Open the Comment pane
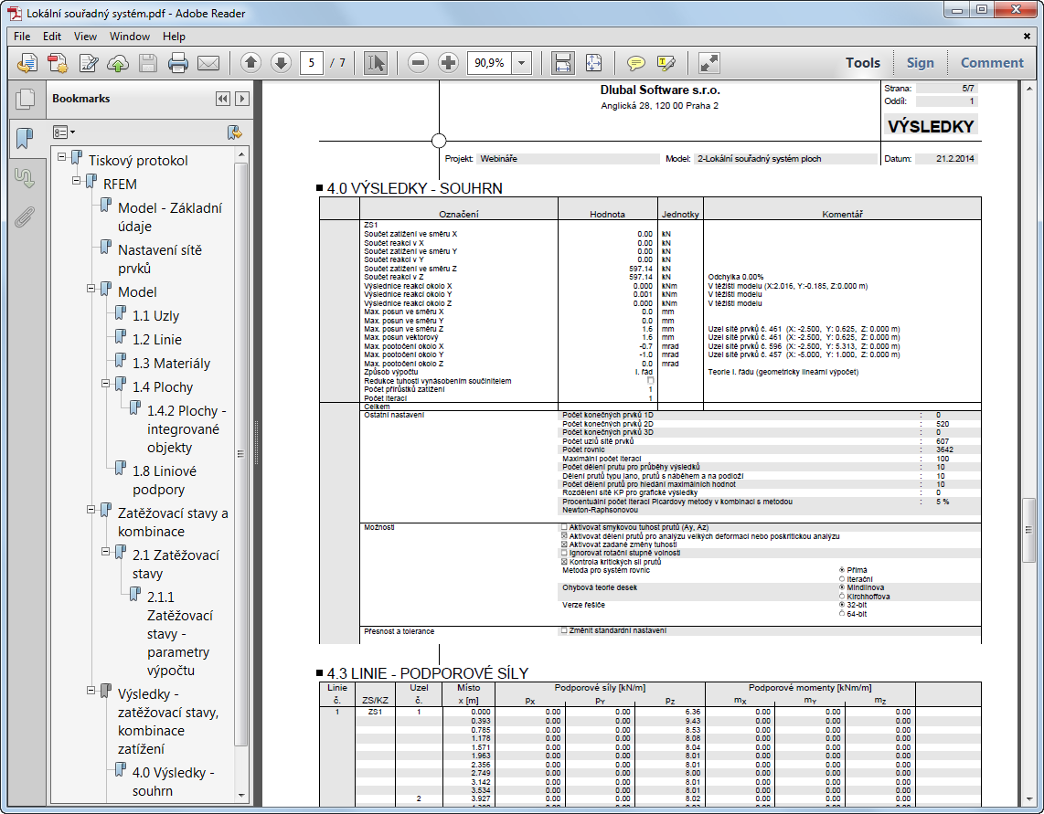 point(991,62)
